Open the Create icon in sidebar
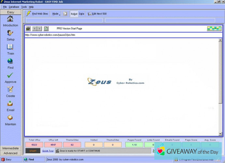This screenshot has height=163, width=225. click(10, 89)
